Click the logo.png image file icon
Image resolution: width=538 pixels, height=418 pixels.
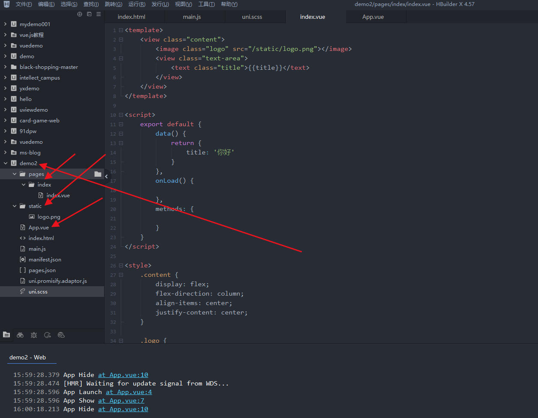coord(32,217)
